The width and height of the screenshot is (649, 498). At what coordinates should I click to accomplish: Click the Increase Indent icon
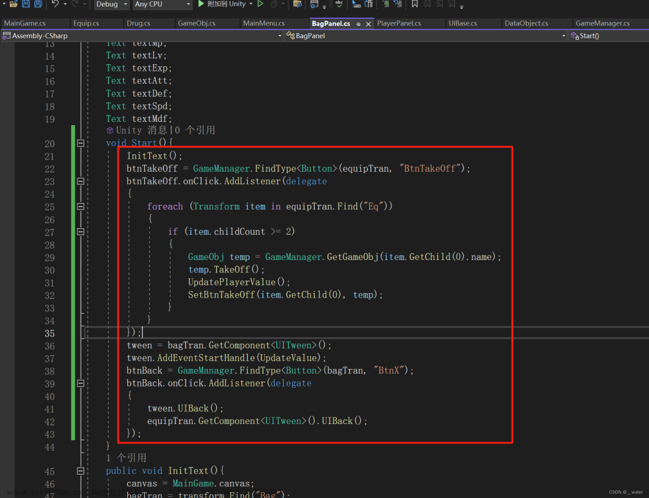click(x=398, y=4)
